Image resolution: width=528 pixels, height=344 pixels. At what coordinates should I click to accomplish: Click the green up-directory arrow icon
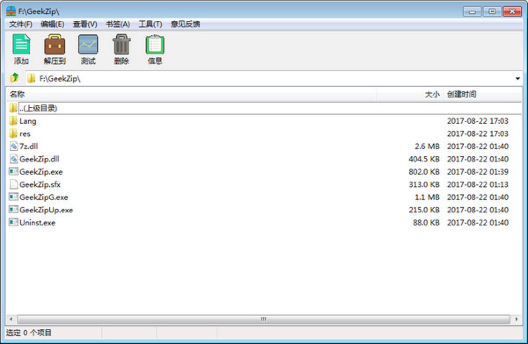click(14, 78)
